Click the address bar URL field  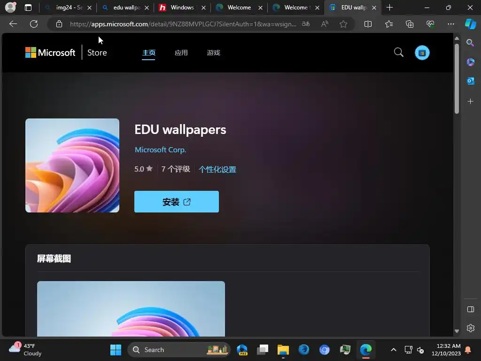coord(183,24)
